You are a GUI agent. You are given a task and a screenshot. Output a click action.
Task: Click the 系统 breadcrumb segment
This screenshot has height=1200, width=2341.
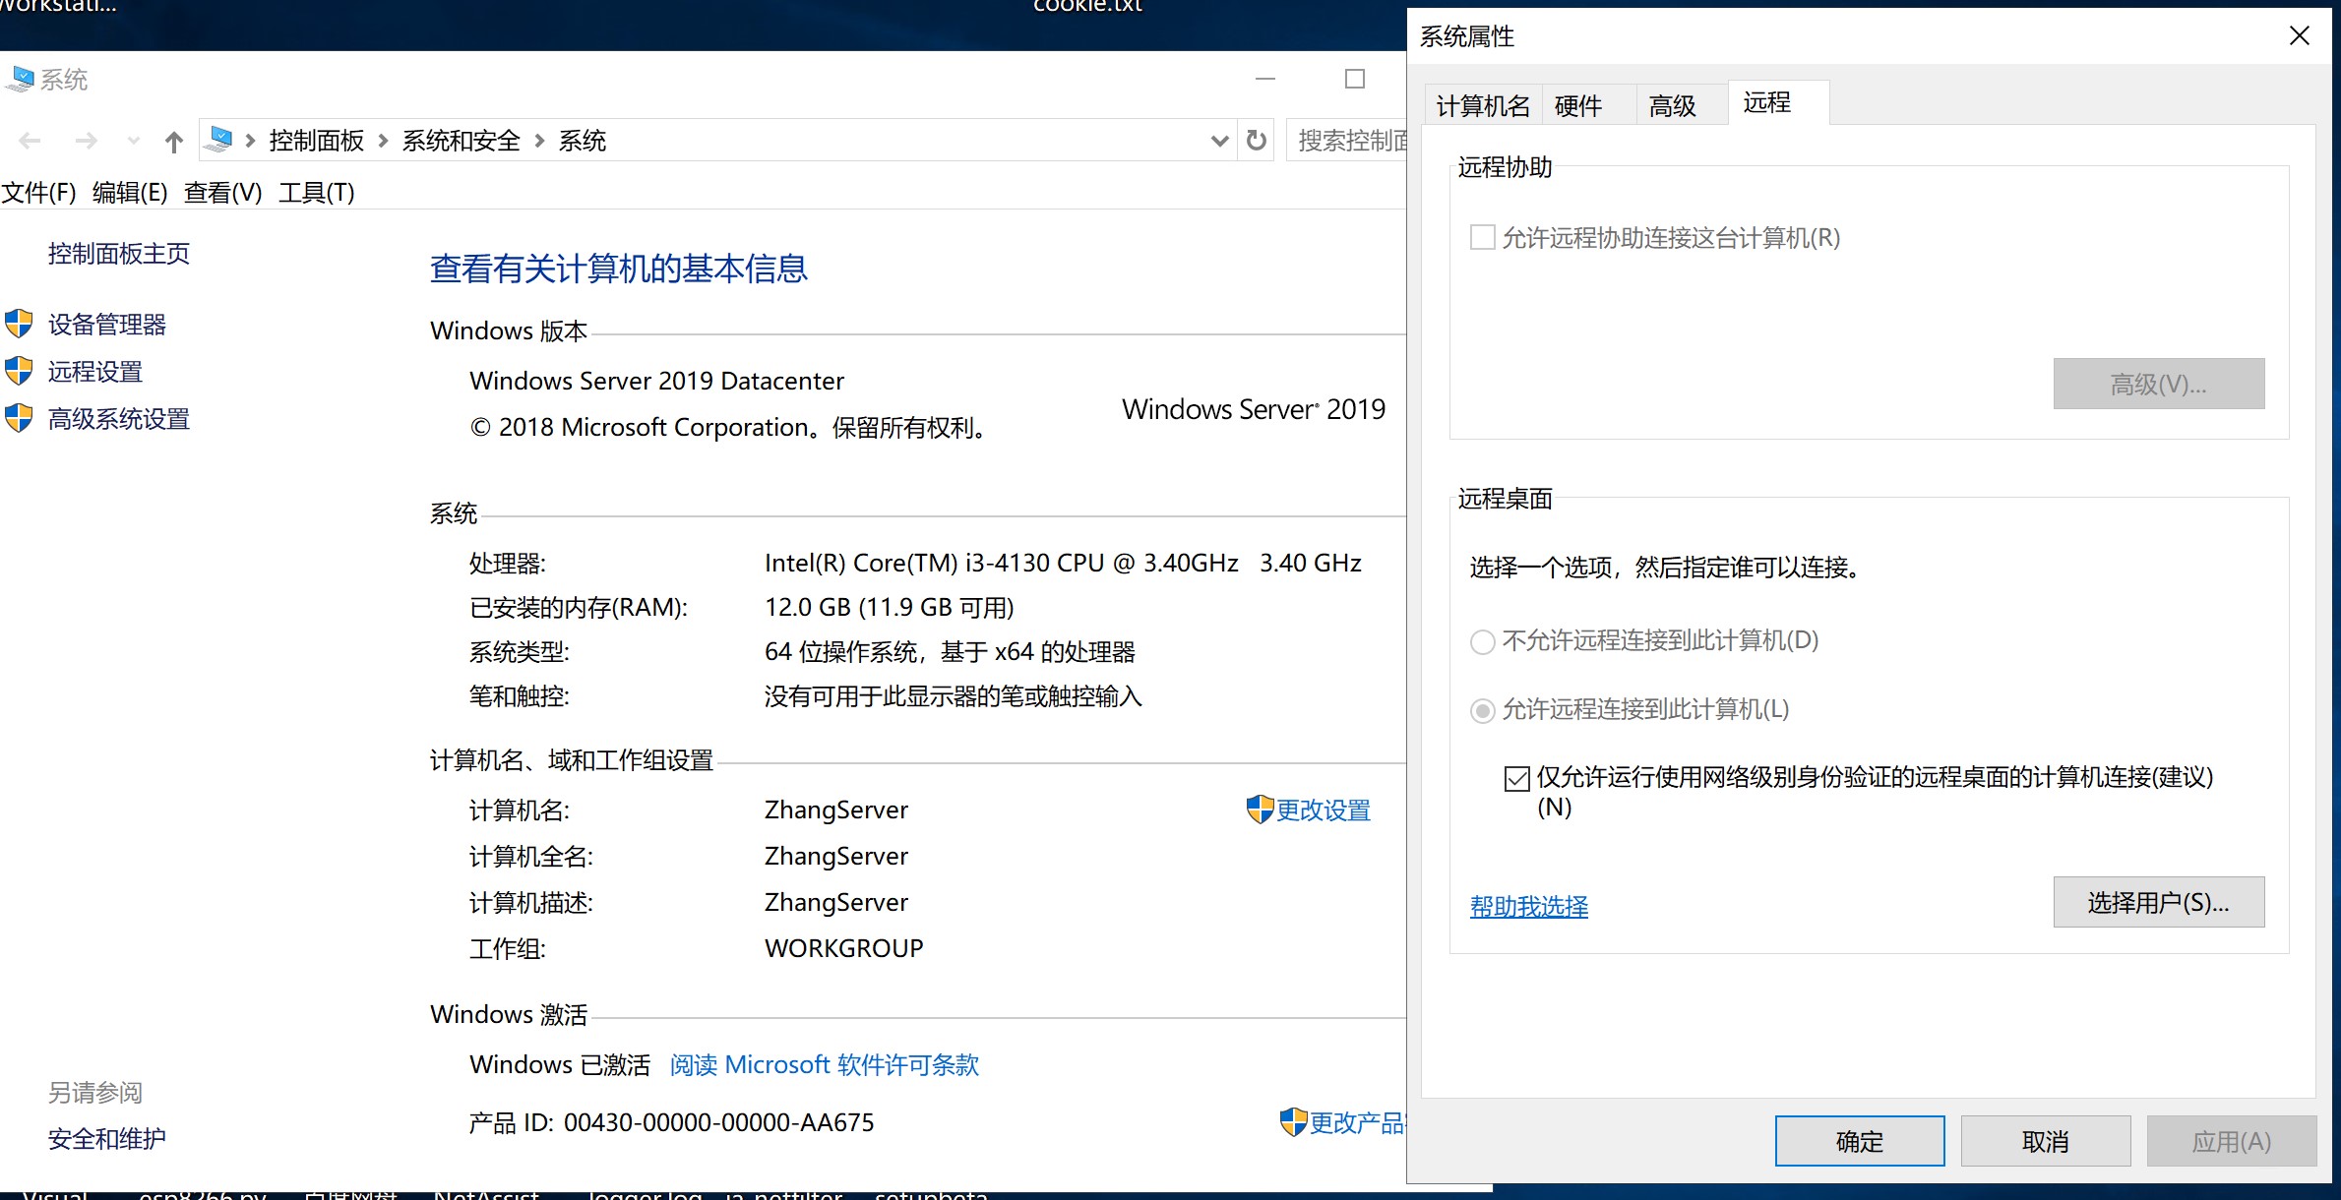[582, 141]
